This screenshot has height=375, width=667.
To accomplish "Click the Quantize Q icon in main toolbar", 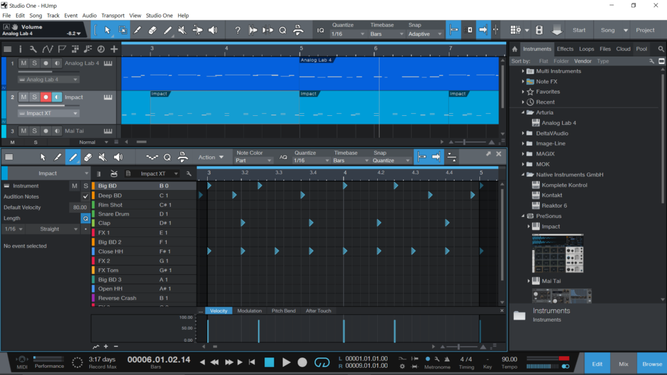I will point(283,30).
